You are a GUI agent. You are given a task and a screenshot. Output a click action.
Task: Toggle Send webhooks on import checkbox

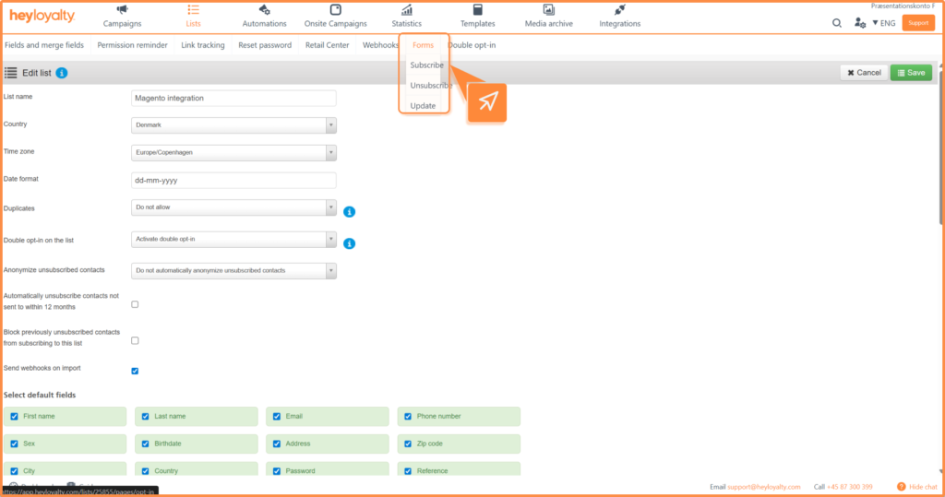tap(136, 371)
